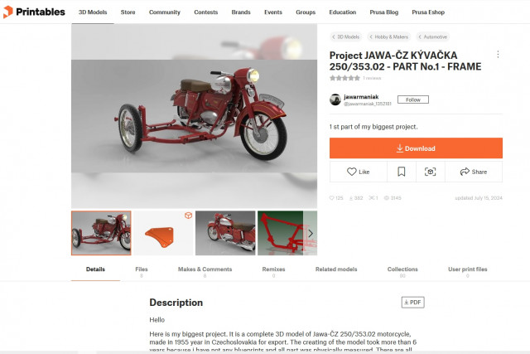Follow the user jawarmaniak
Viewport: 530px width, 354px height.
(x=412, y=99)
